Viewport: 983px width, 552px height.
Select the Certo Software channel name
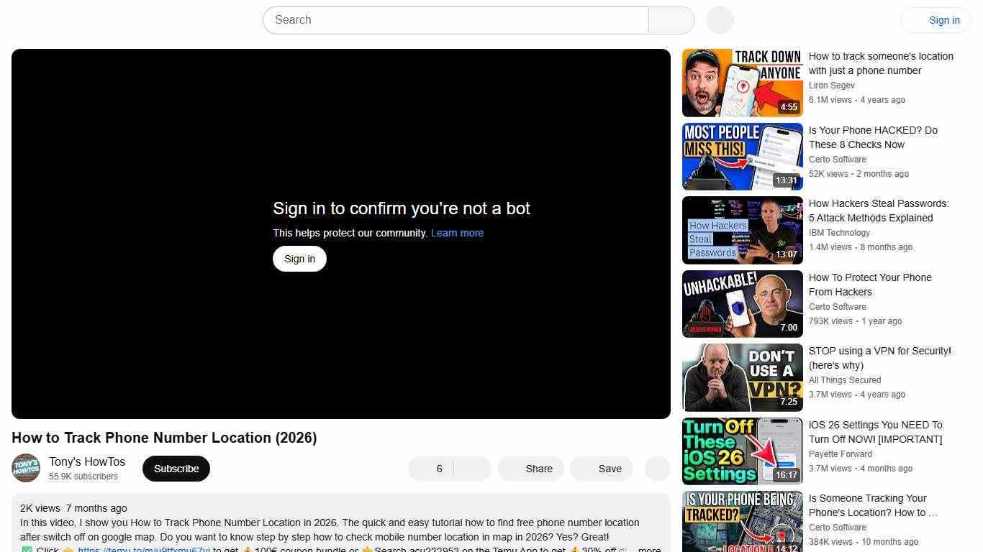coord(837,159)
